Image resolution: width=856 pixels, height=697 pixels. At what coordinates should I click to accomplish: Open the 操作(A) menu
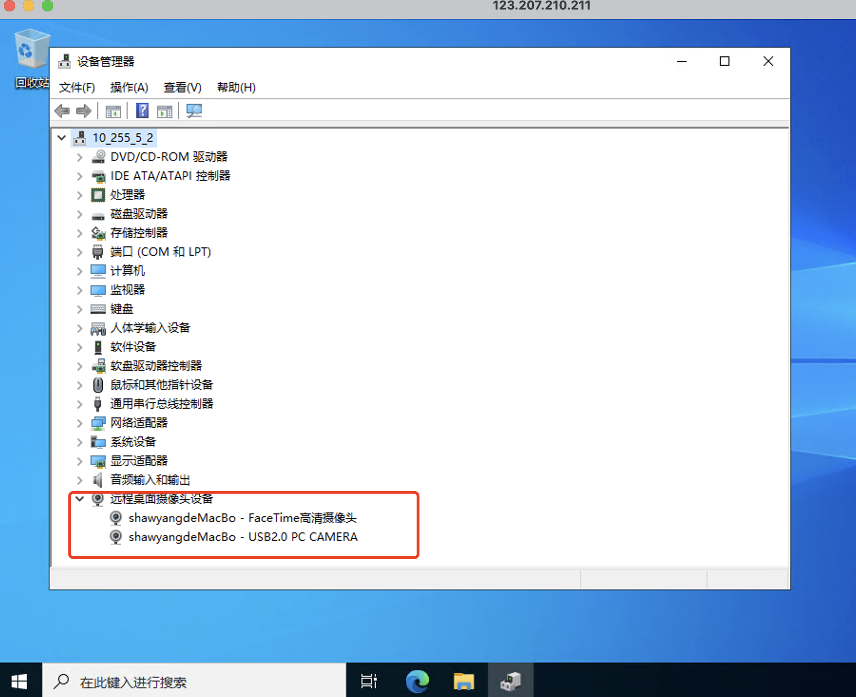(129, 87)
